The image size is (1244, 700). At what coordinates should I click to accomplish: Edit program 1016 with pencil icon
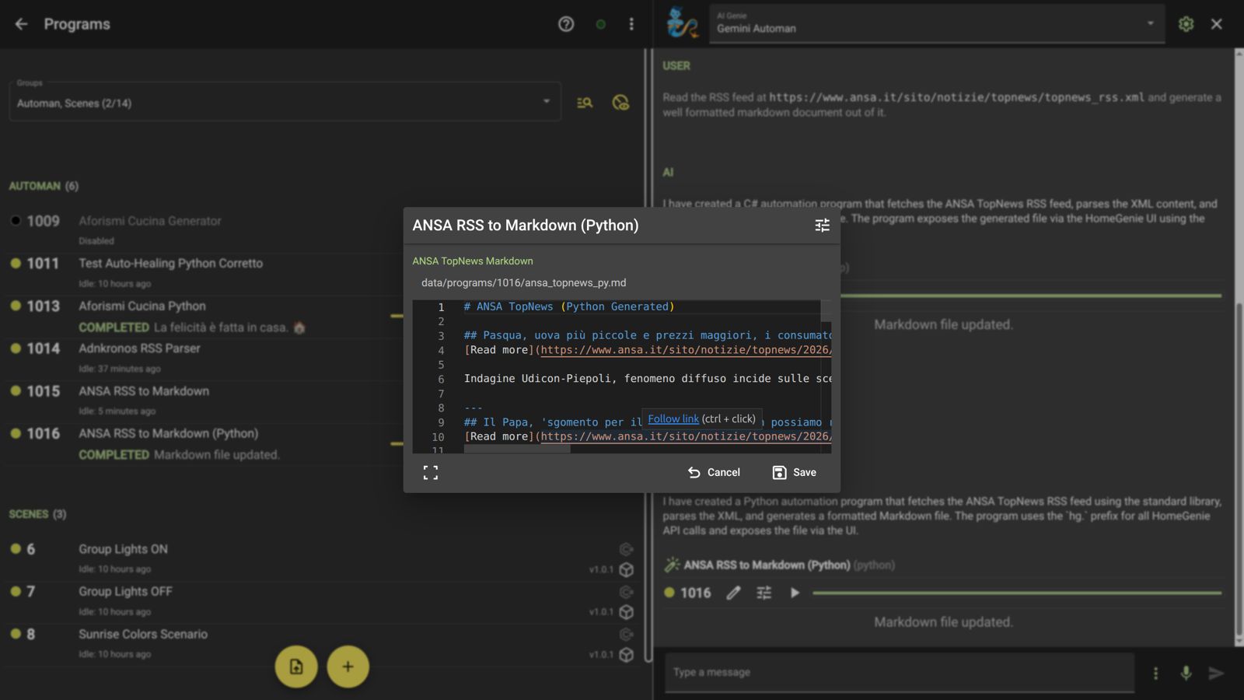coord(733,593)
